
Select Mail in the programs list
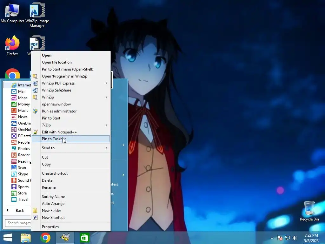coord(18,91)
